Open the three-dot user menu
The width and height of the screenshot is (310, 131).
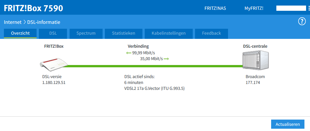click(x=309, y=8)
